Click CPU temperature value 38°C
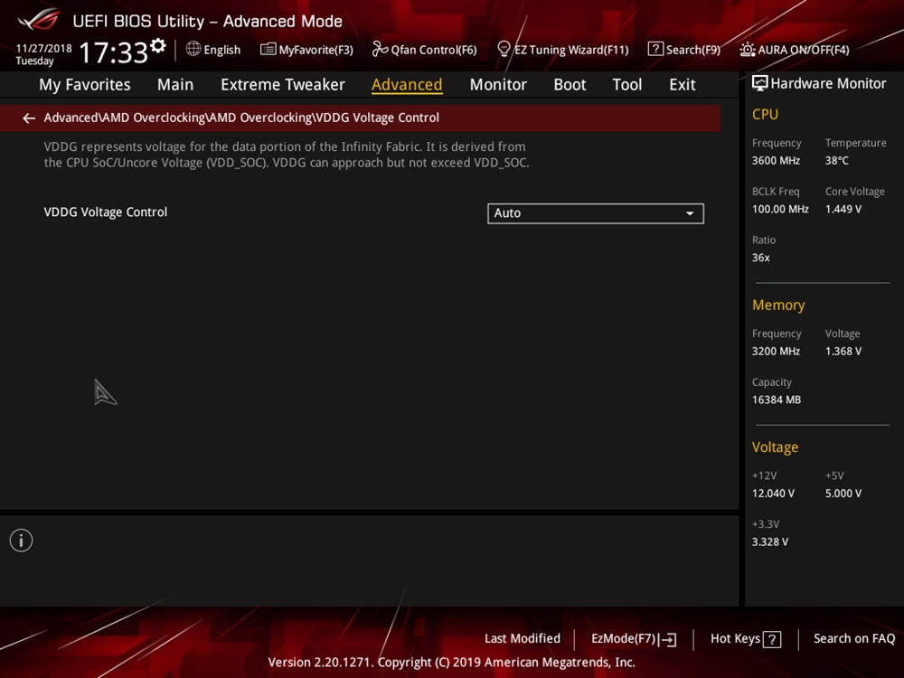 click(836, 161)
